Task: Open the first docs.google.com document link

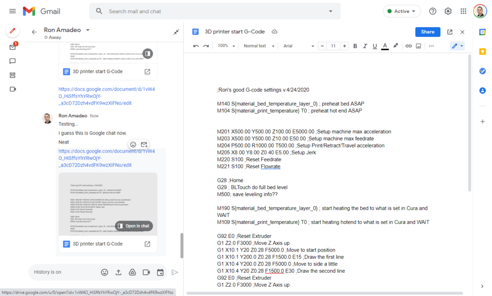Action: pos(107,96)
